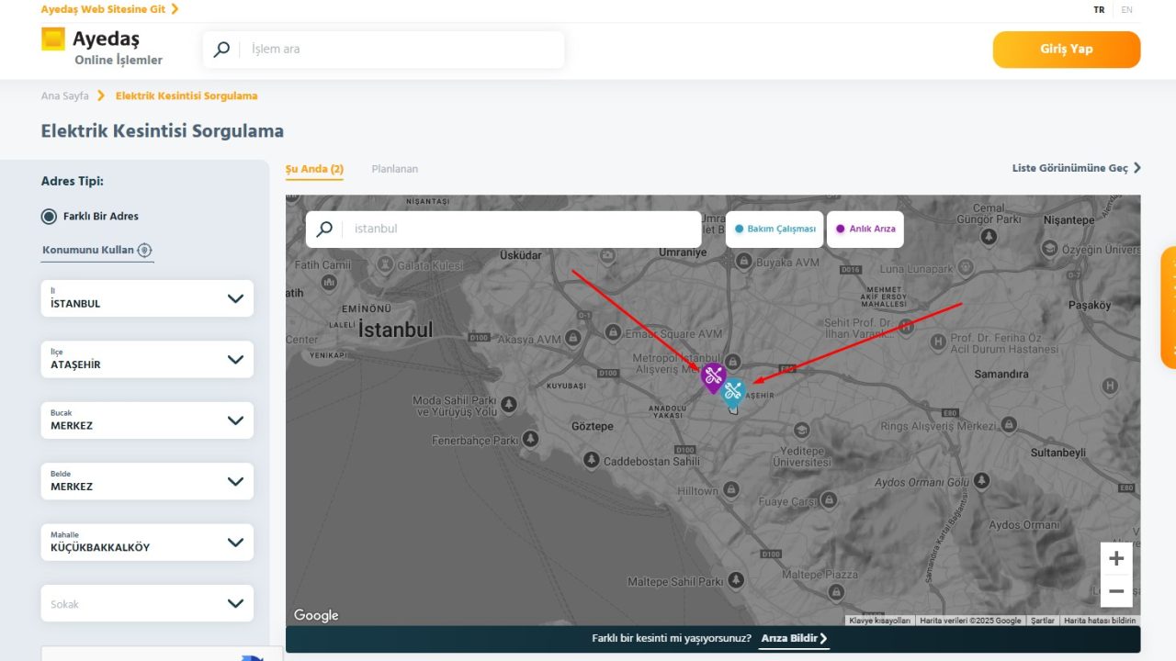Open the Sokak dropdown
This screenshot has width=1176, height=661.
(x=147, y=603)
